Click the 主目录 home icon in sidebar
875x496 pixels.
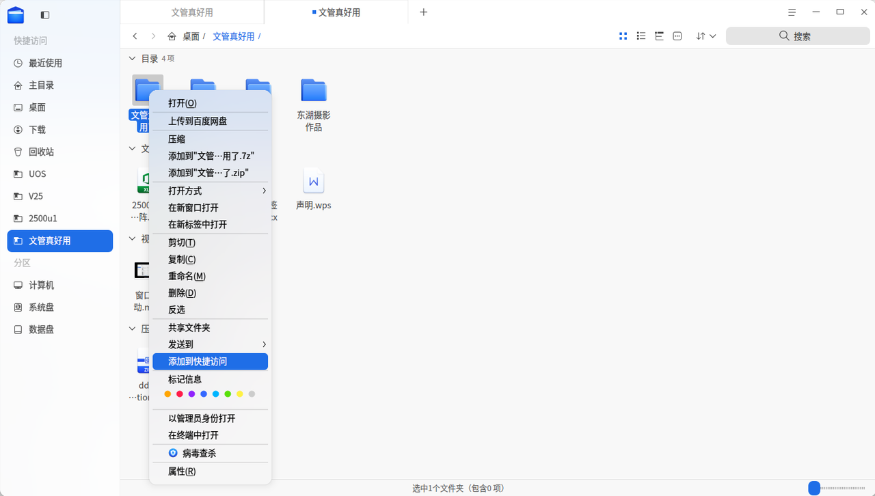[18, 85]
